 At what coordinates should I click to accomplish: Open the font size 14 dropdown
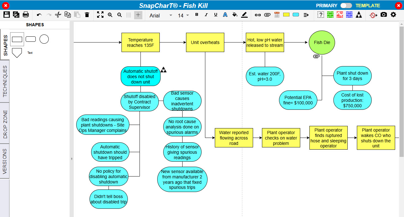(183, 15)
